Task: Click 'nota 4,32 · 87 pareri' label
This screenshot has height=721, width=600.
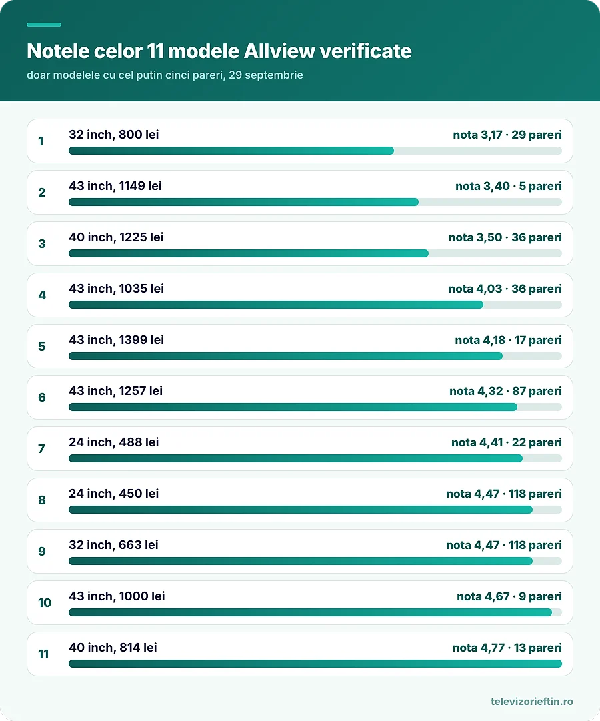Action: tap(505, 391)
